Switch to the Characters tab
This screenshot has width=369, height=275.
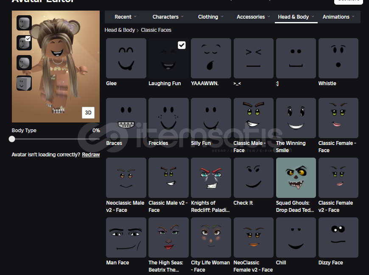pos(168,17)
